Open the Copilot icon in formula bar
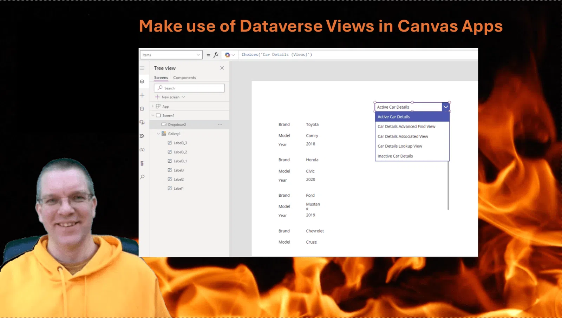The image size is (562, 318). (227, 55)
